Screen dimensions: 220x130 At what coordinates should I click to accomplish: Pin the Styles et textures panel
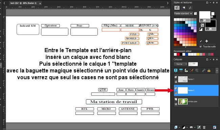pyautogui.click(x=214, y=2)
